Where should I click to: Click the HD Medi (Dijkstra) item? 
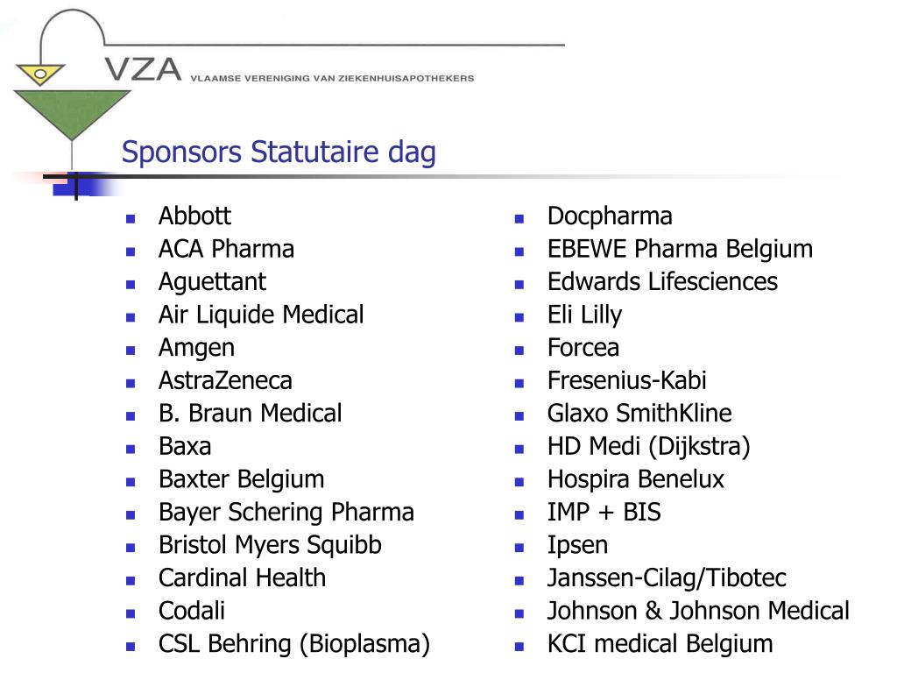pyautogui.click(x=649, y=447)
